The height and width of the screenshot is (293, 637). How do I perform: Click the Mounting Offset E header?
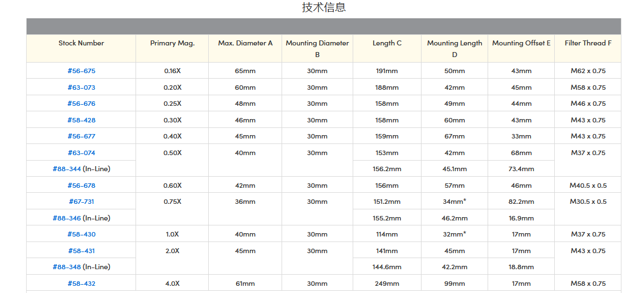[521, 43]
